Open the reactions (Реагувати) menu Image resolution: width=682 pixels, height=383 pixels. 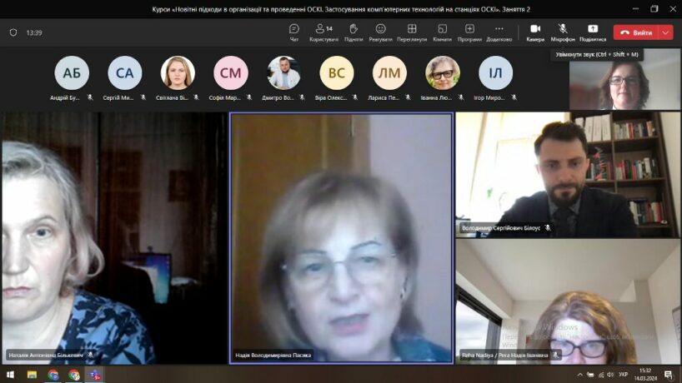tap(380, 32)
